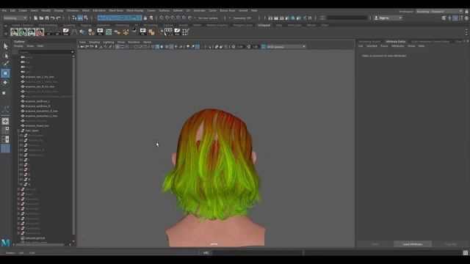Click the Outliner vertical scrollbar
Image resolution: width=470 pixels, height=264 pixels.
point(73,147)
